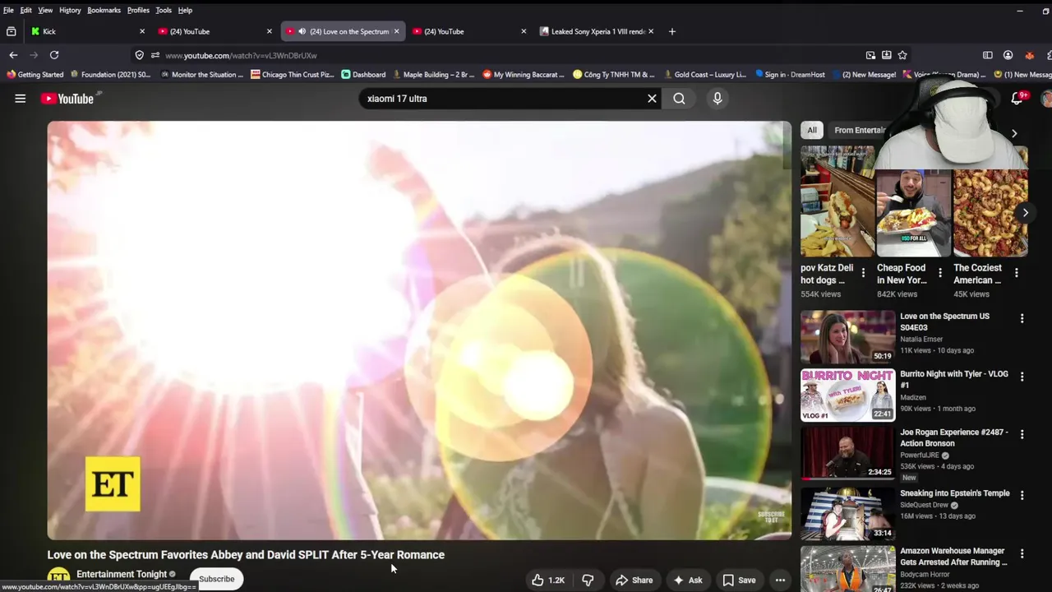Open options for Sneaking into Epstein's Temple

[1022, 495]
